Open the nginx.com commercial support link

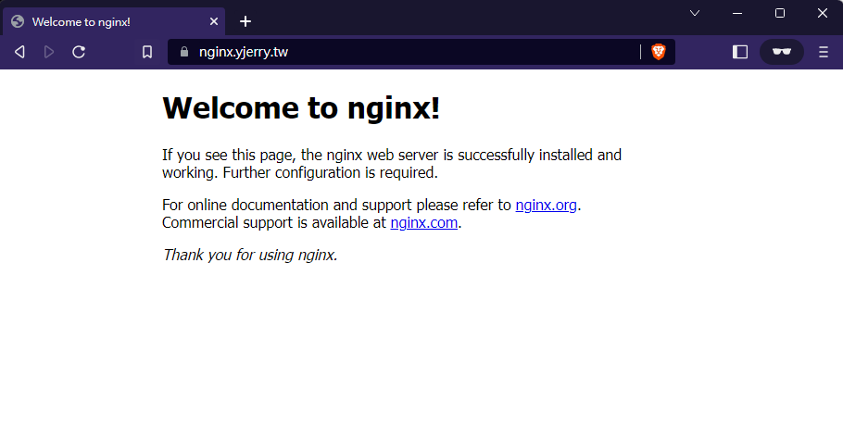click(423, 222)
